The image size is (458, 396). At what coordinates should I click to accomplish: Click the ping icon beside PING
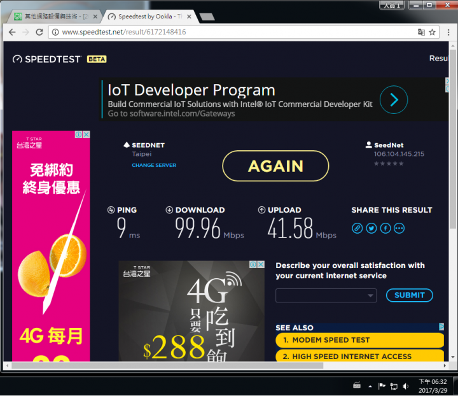(111, 210)
